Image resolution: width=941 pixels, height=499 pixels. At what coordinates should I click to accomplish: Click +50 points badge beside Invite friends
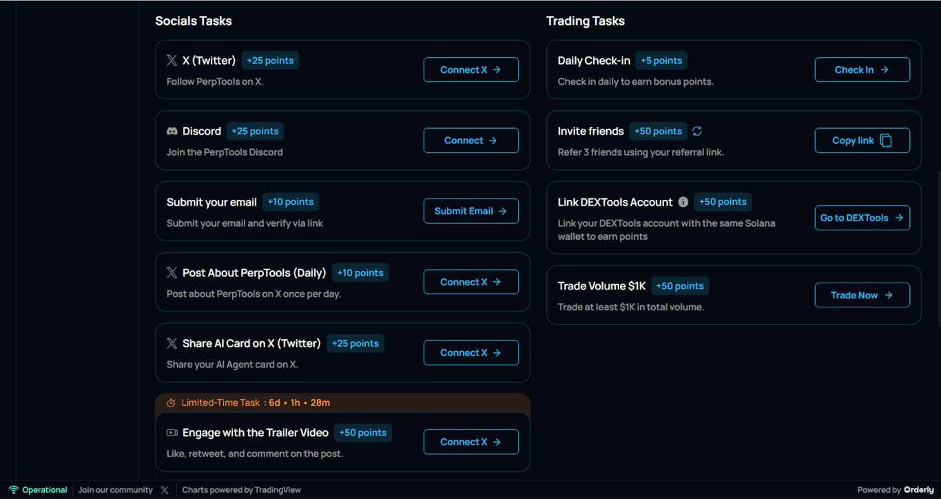tap(659, 131)
